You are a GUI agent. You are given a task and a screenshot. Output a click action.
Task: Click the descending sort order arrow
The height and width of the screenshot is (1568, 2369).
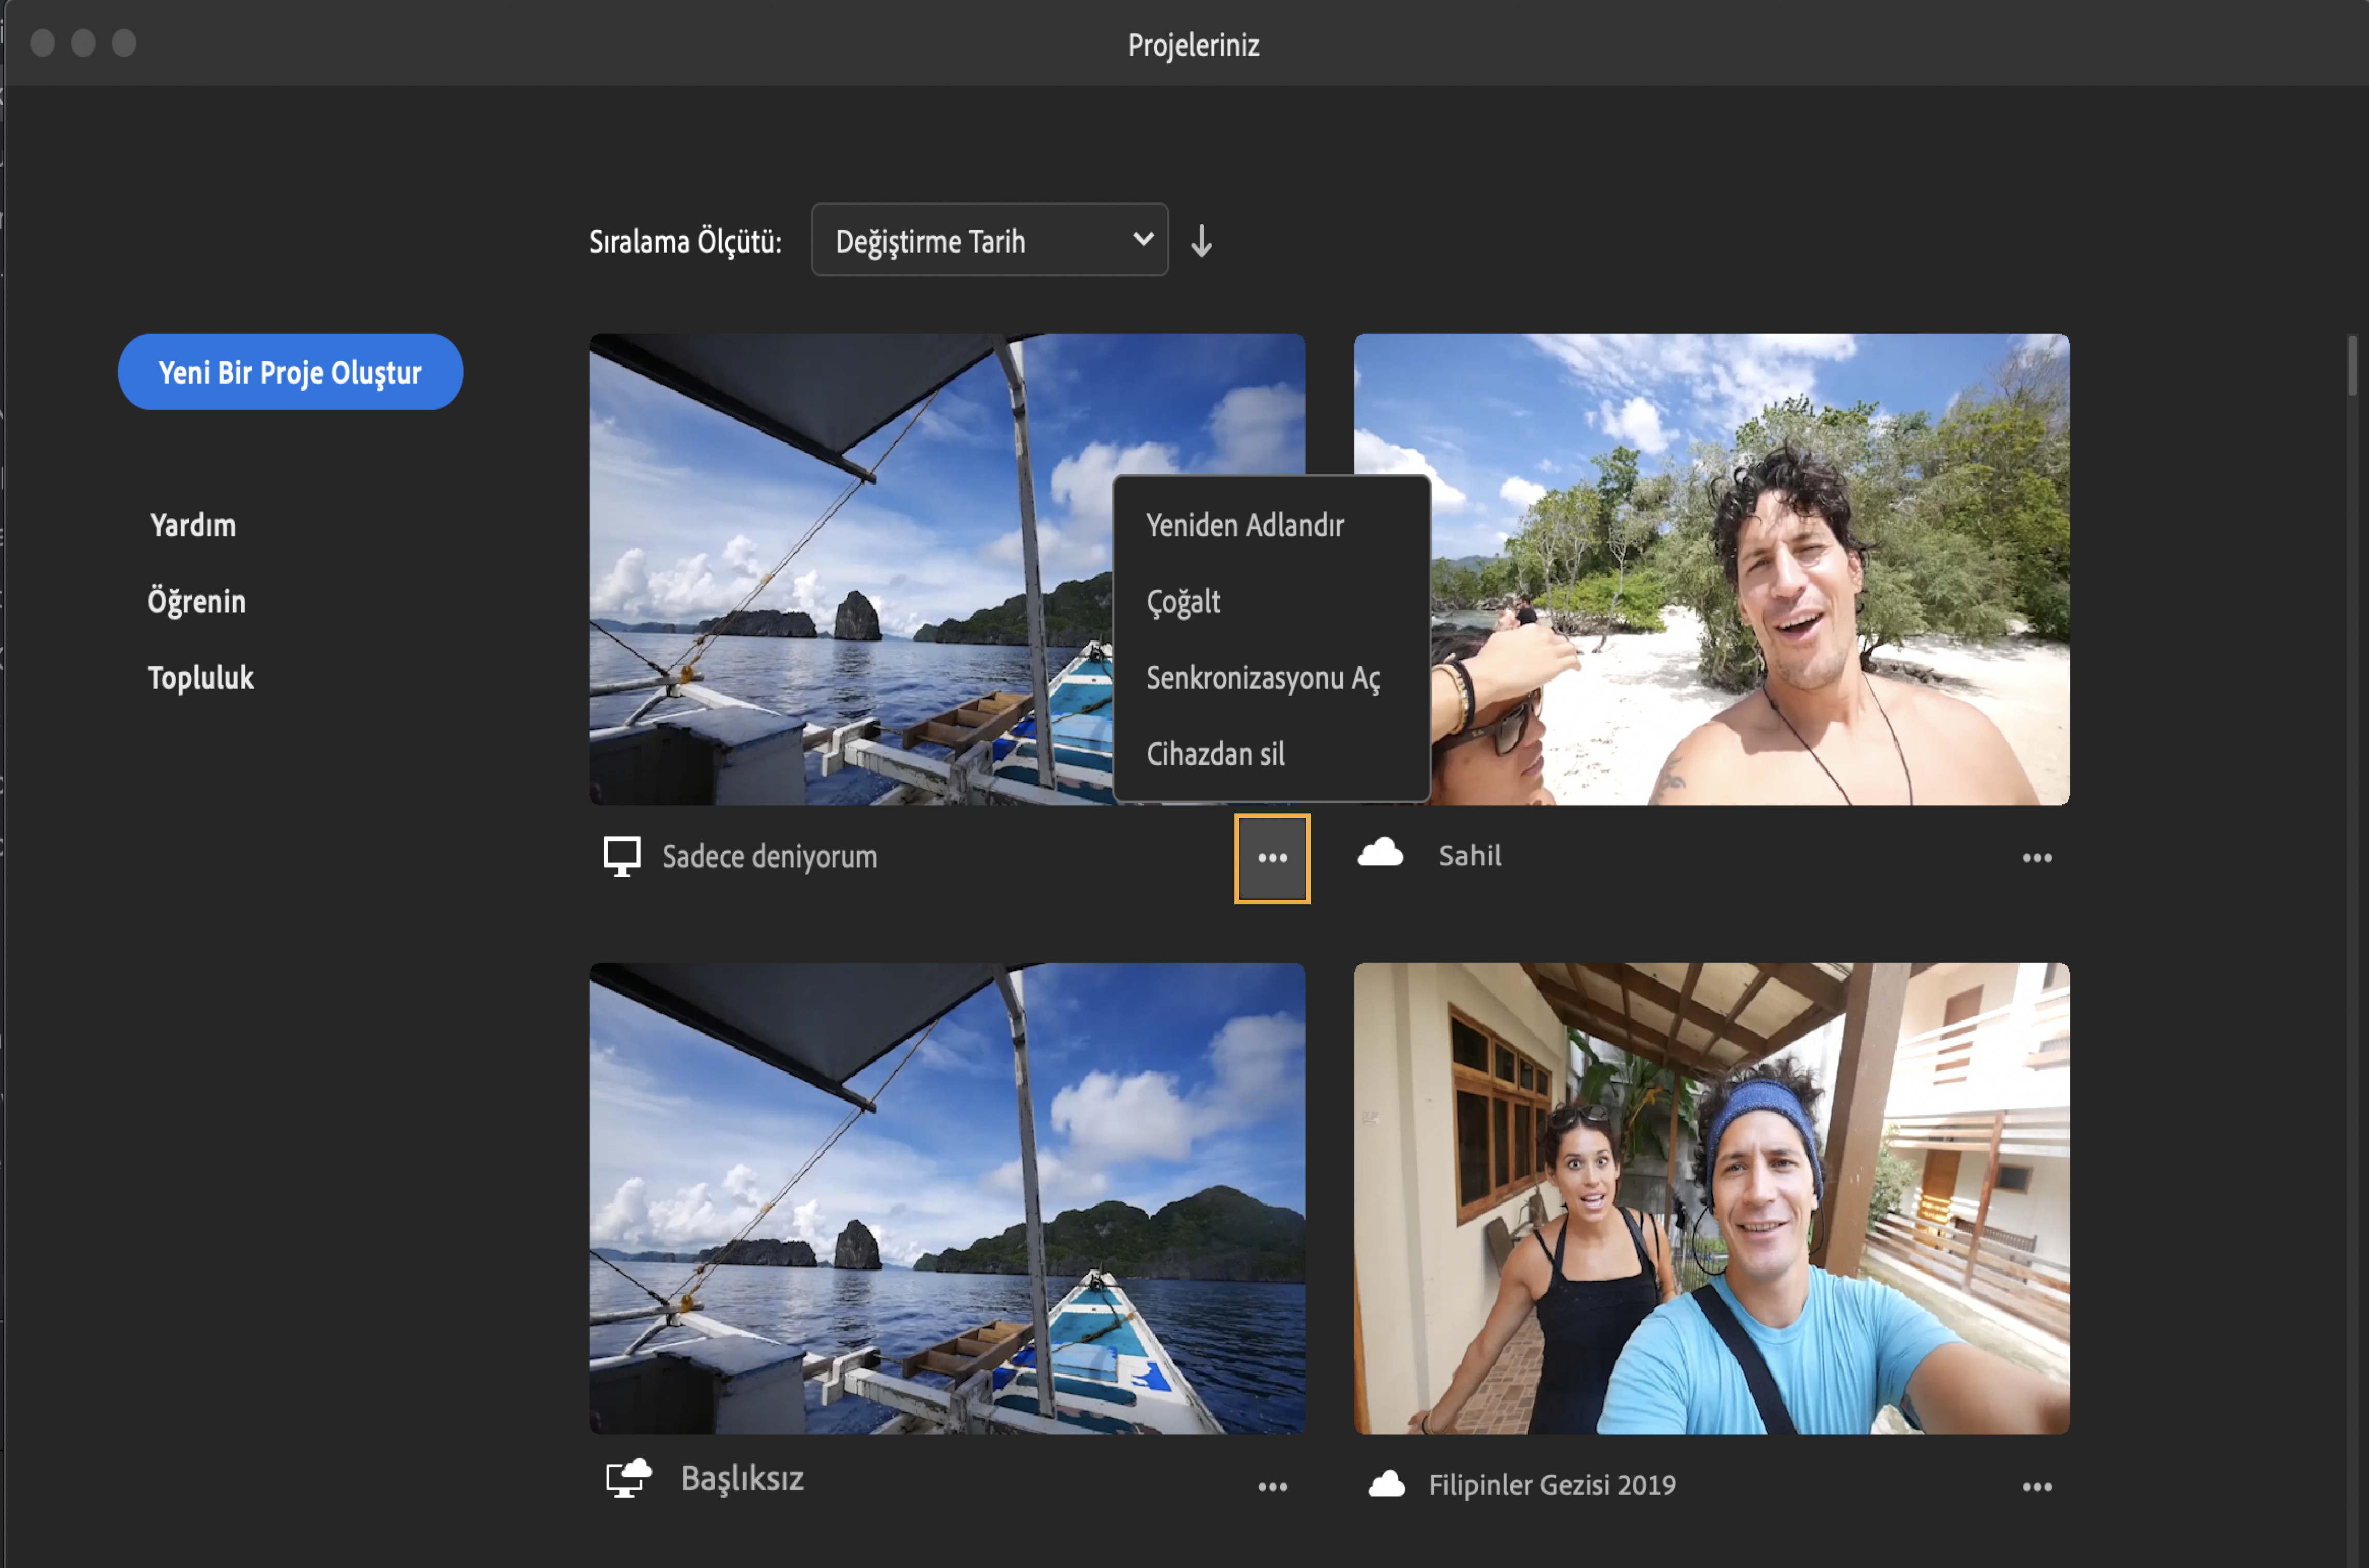1201,241
